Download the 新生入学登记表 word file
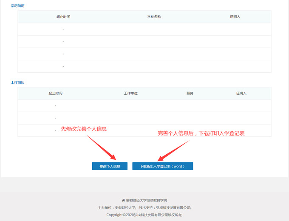Screen dimensions: 289x221 point(162,166)
